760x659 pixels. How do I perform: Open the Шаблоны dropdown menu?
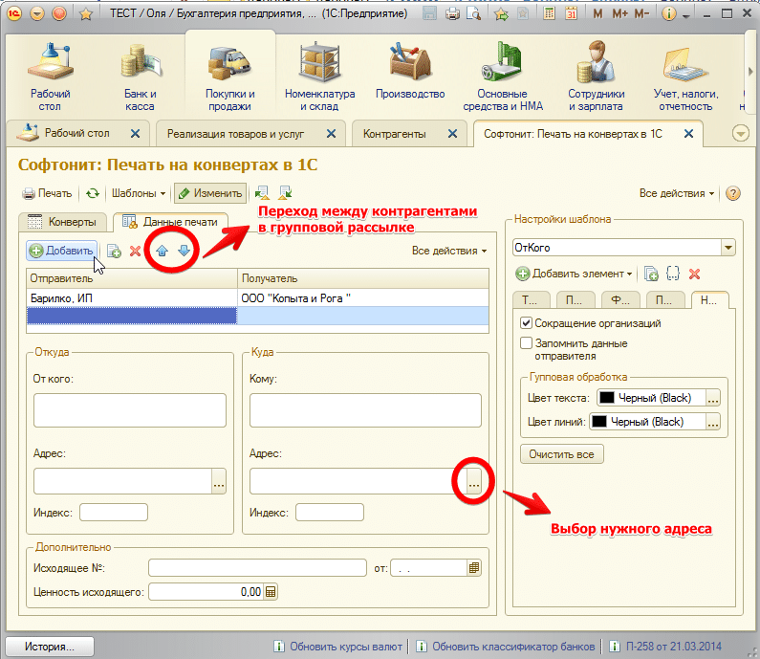(139, 193)
